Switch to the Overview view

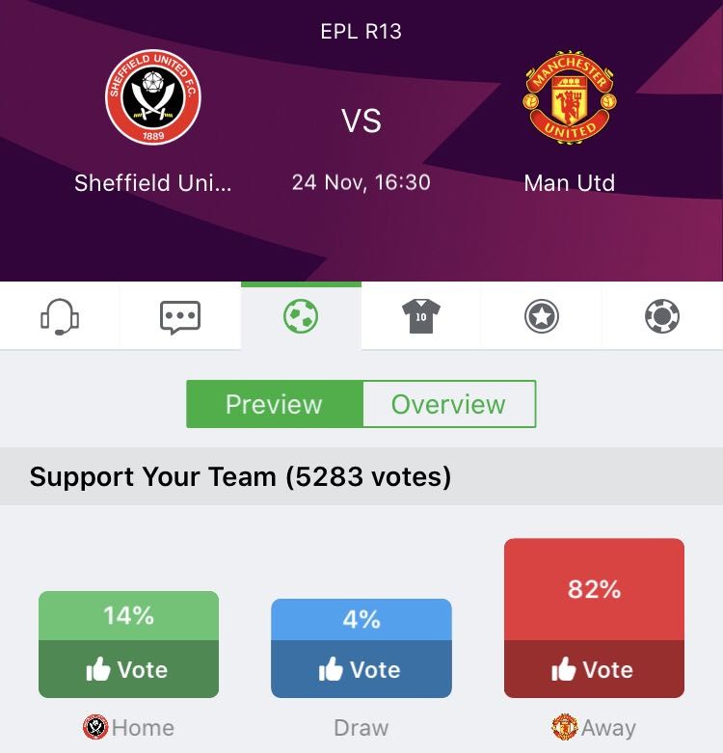coord(448,404)
